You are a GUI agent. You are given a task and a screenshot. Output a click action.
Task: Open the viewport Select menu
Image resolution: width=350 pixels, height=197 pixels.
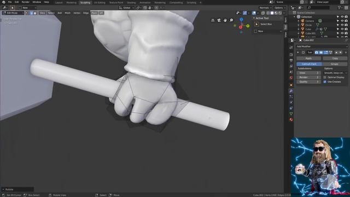pyautogui.click(x=51, y=13)
